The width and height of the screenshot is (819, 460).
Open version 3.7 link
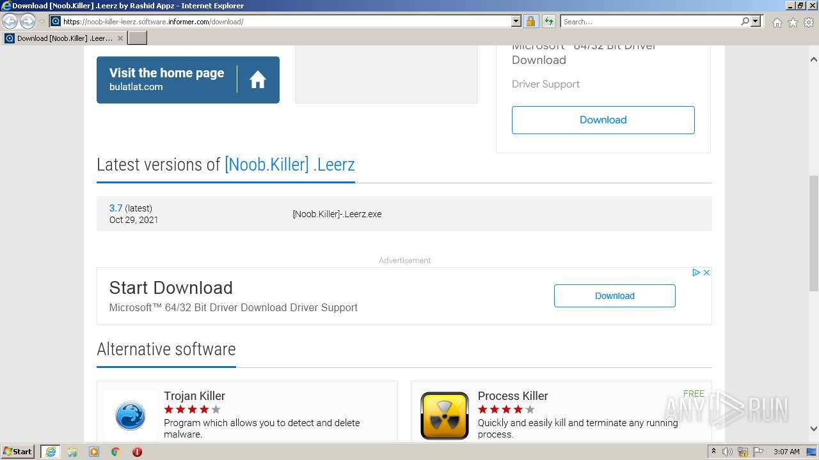(x=116, y=208)
